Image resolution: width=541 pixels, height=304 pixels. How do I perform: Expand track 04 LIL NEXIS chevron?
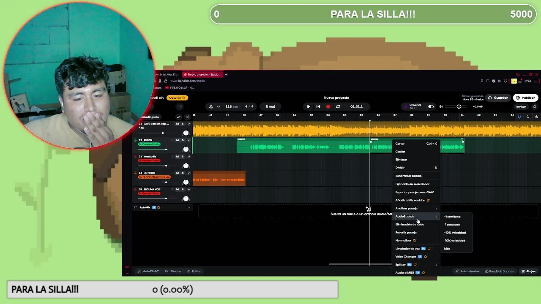click(189, 173)
